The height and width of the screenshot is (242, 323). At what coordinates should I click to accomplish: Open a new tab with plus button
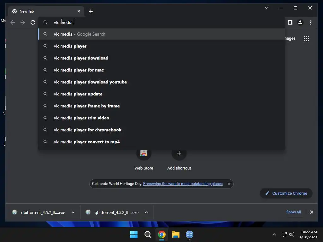[91, 11]
